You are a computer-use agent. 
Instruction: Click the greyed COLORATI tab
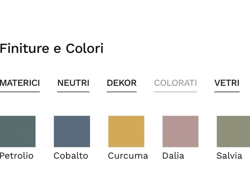(175, 83)
